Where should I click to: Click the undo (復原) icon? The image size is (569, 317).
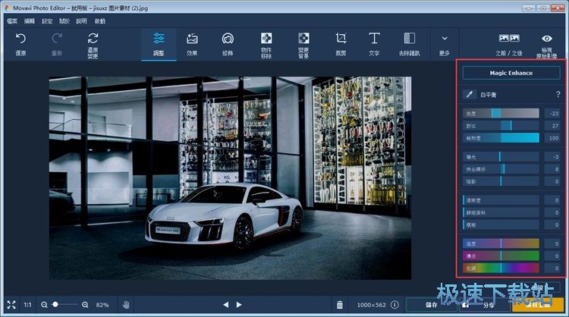20,39
